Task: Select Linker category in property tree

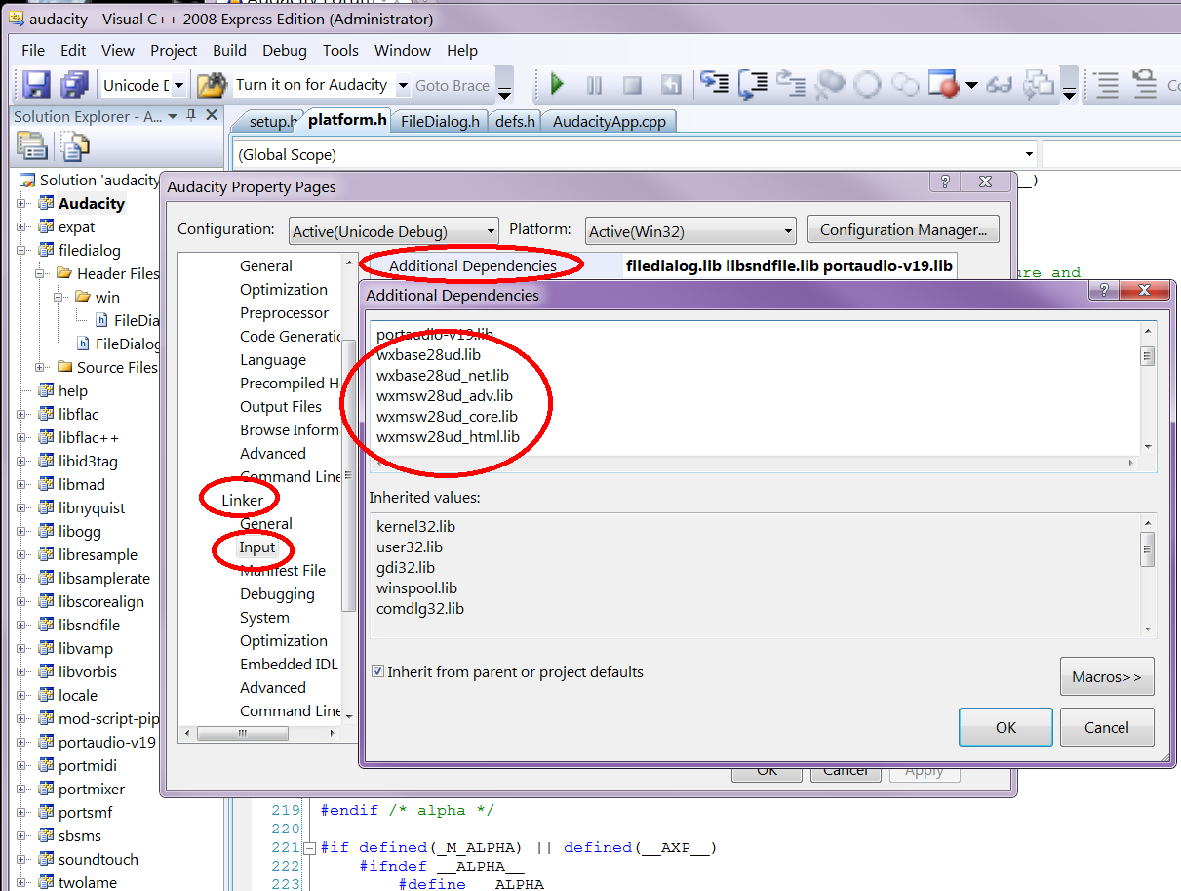Action: [x=242, y=501]
